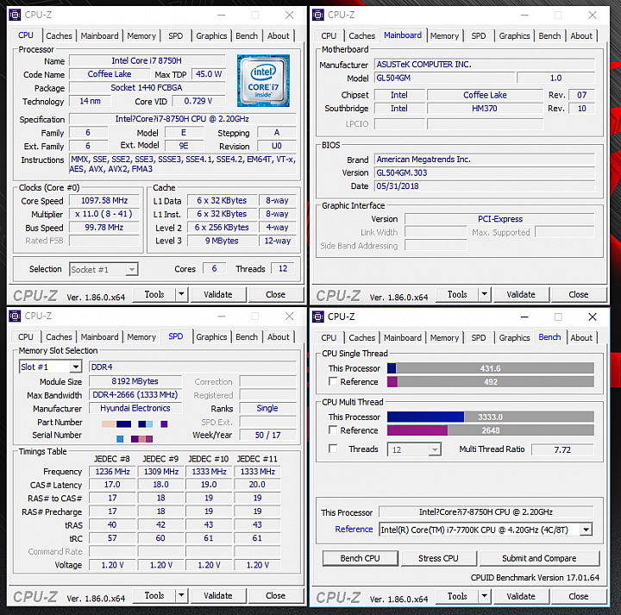Screen dimensions: 621x615
Task: Expand Tools dropdown arrow in the SPD window
Action: pos(181,595)
